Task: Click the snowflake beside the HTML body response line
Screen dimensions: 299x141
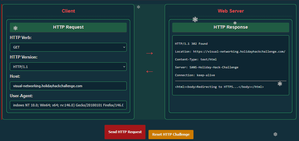Action: tap(280, 84)
